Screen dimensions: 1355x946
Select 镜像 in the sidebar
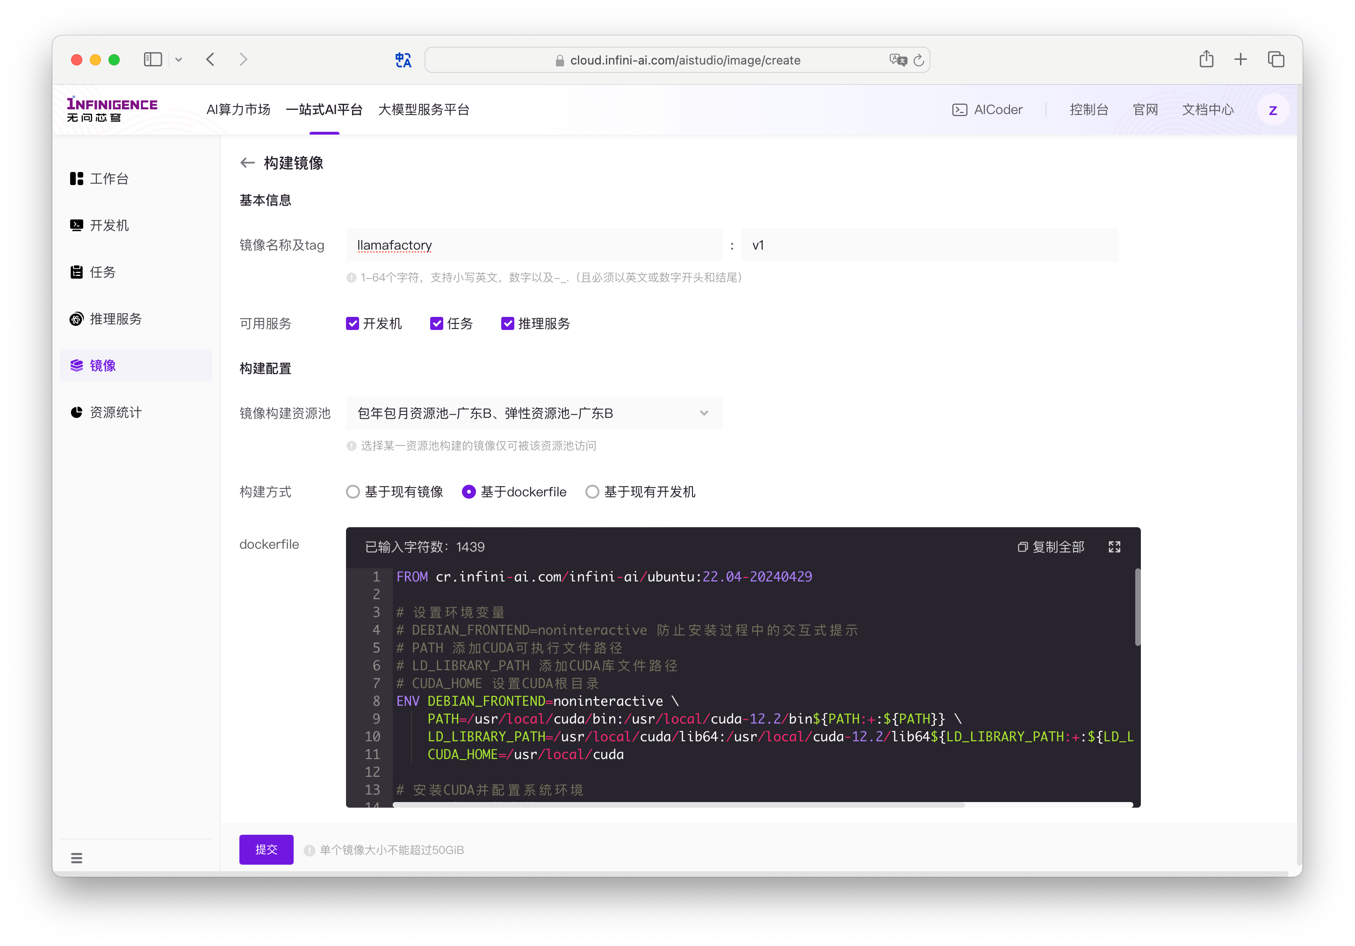[136, 365]
